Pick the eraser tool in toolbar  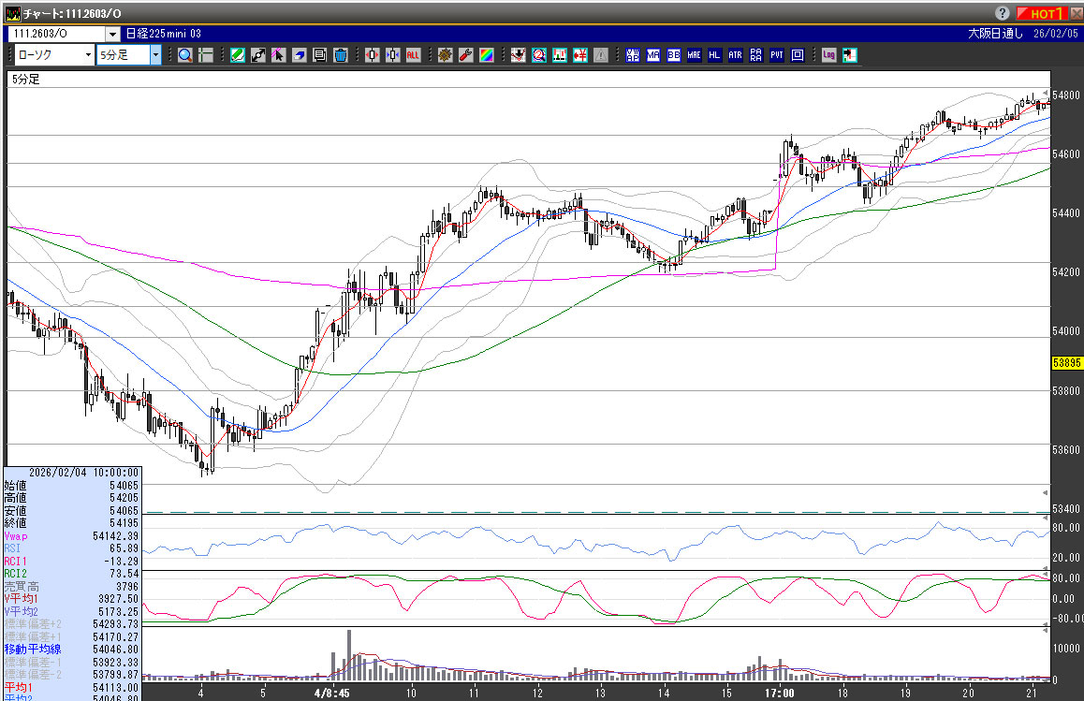pos(299,55)
